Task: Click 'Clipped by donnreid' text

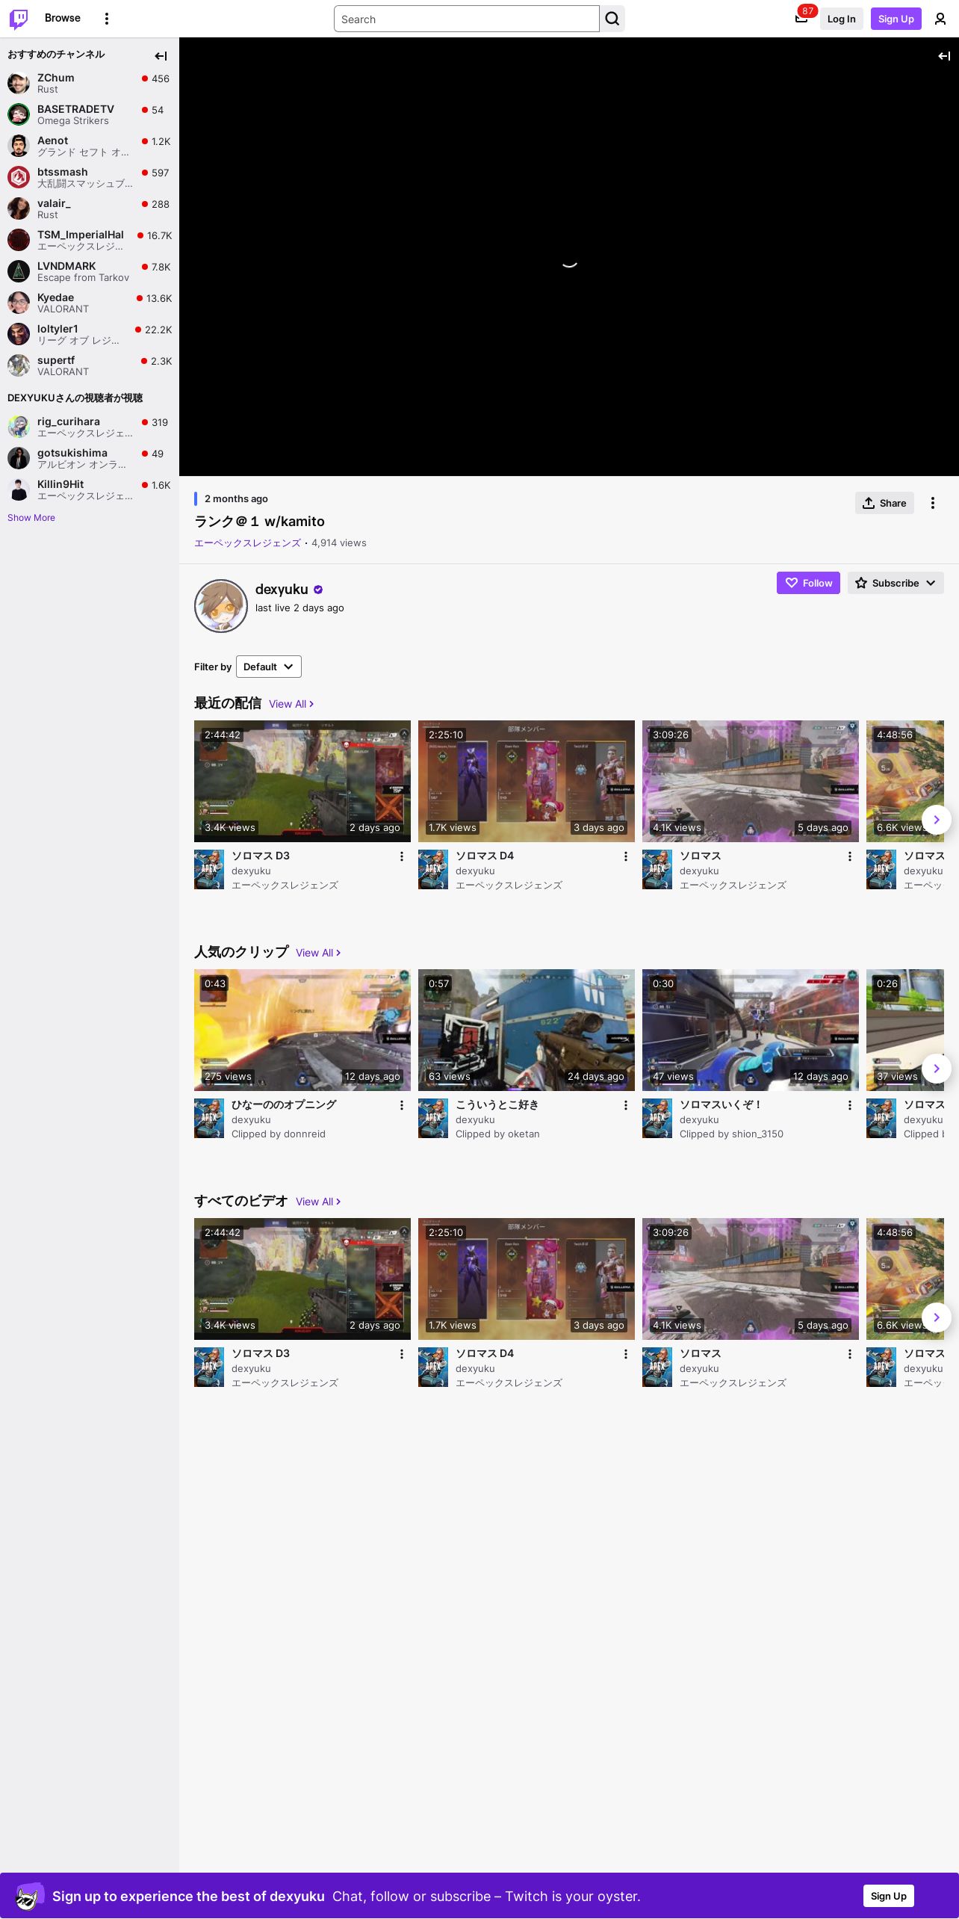Action: (279, 1134)
